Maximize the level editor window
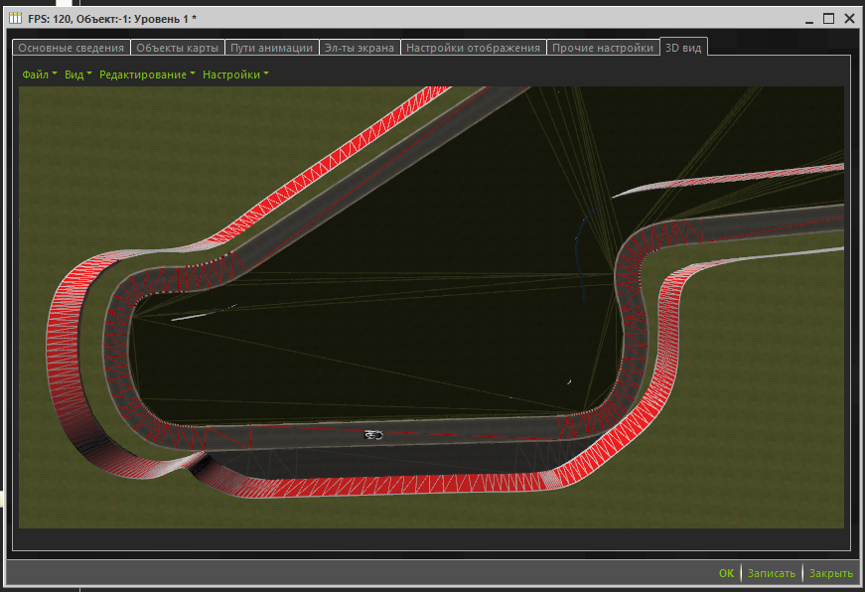Screen dimensions: 865x592 point(828,18)
